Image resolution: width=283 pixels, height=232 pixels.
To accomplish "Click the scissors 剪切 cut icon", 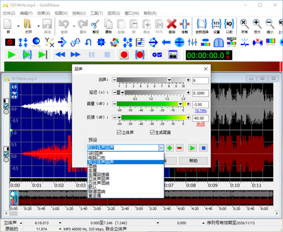I will click(95, 24).
